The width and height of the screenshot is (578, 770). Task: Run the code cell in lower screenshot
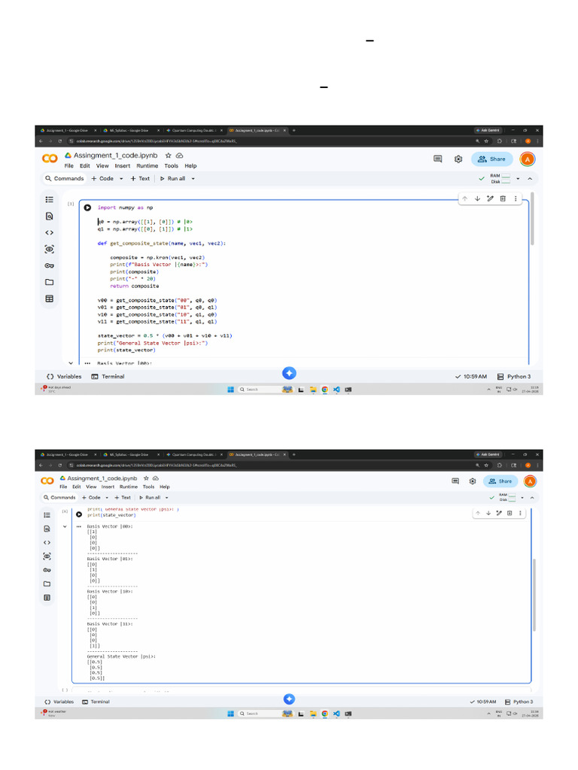coord(78,514)
